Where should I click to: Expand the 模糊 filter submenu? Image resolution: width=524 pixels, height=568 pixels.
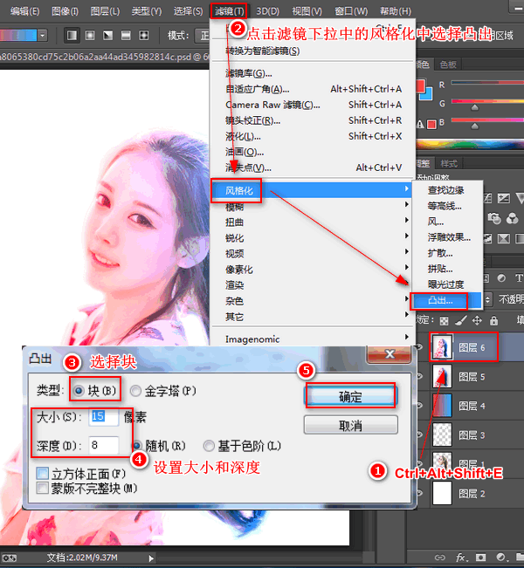coord(313,206)
